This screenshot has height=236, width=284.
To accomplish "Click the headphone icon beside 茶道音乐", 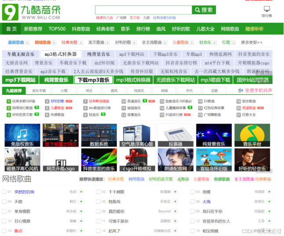I will 145,101.
